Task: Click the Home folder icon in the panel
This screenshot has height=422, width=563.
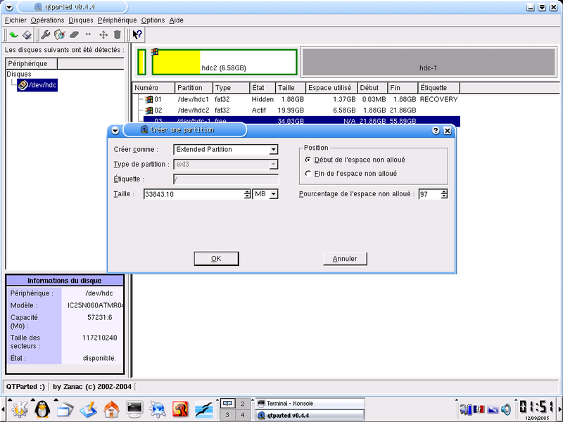Action: pos(111,409)
